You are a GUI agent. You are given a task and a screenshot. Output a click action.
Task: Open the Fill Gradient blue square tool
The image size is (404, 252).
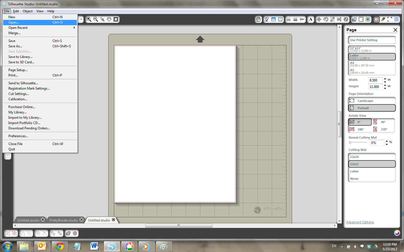(274, 19)
